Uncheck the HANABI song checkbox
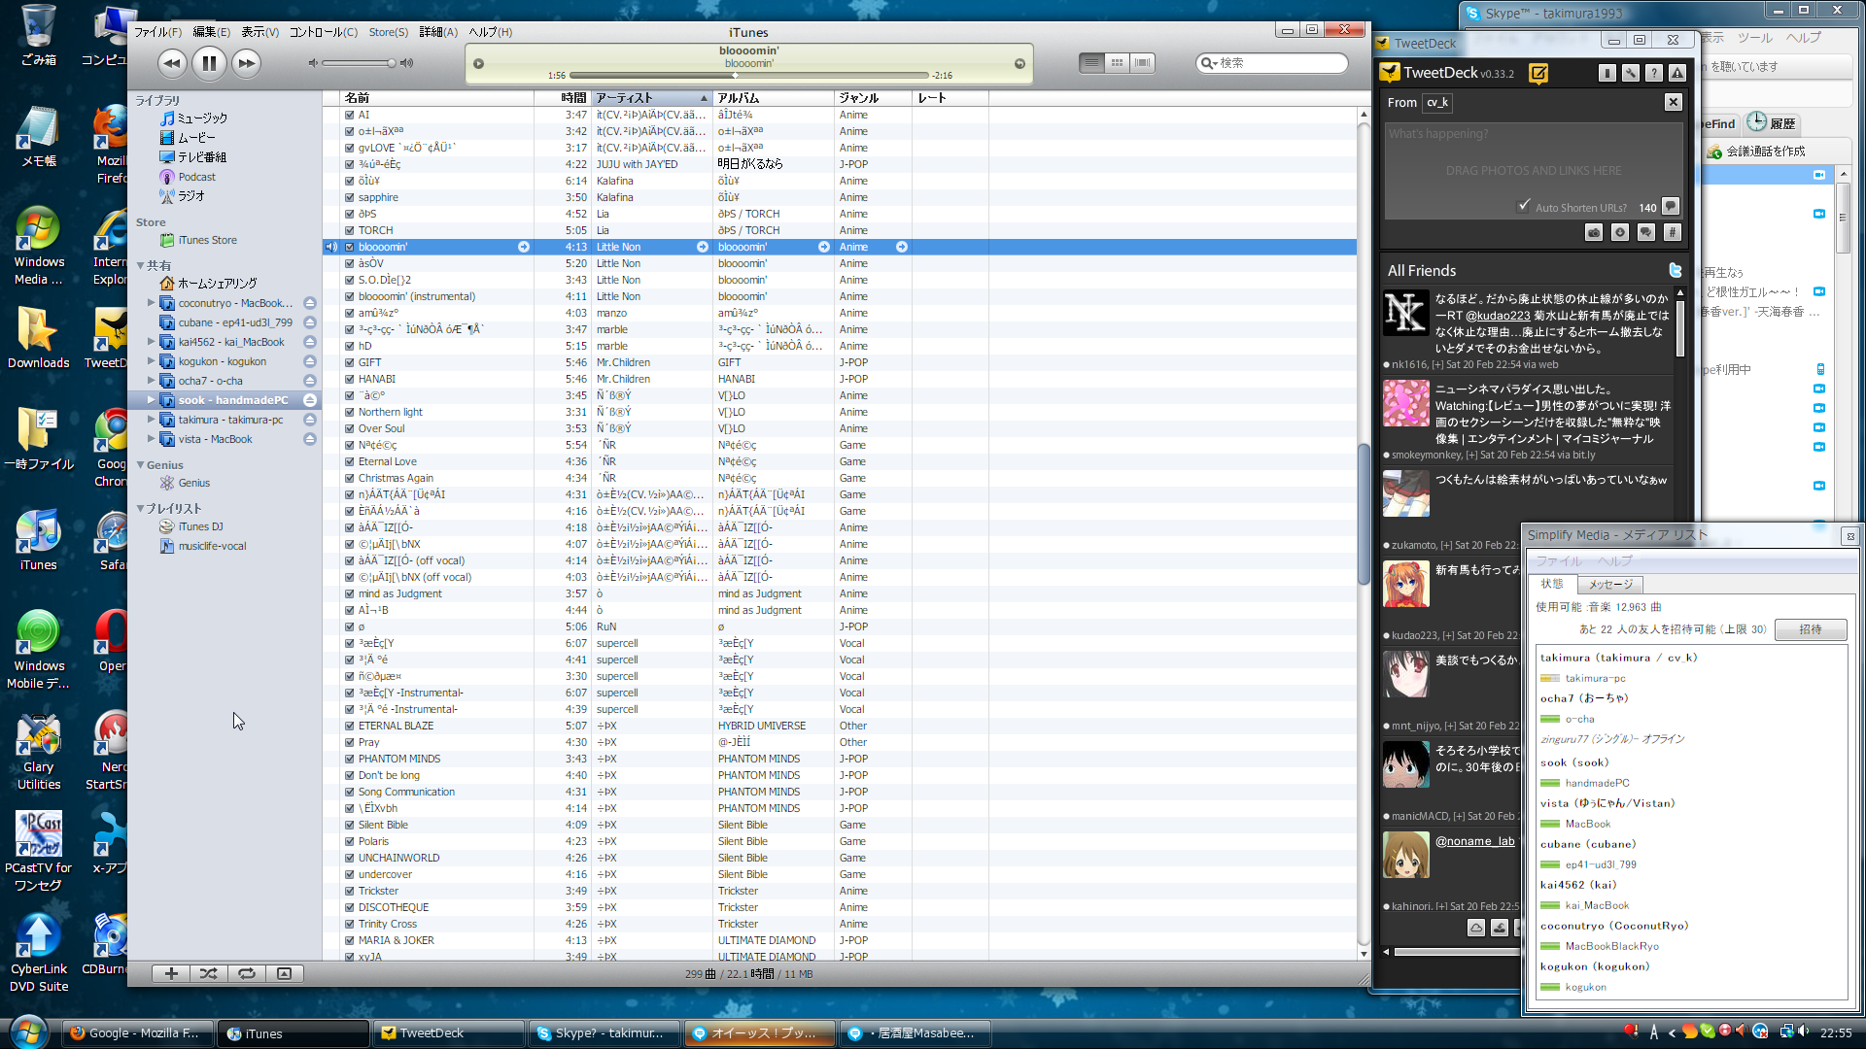 (350, 379)
